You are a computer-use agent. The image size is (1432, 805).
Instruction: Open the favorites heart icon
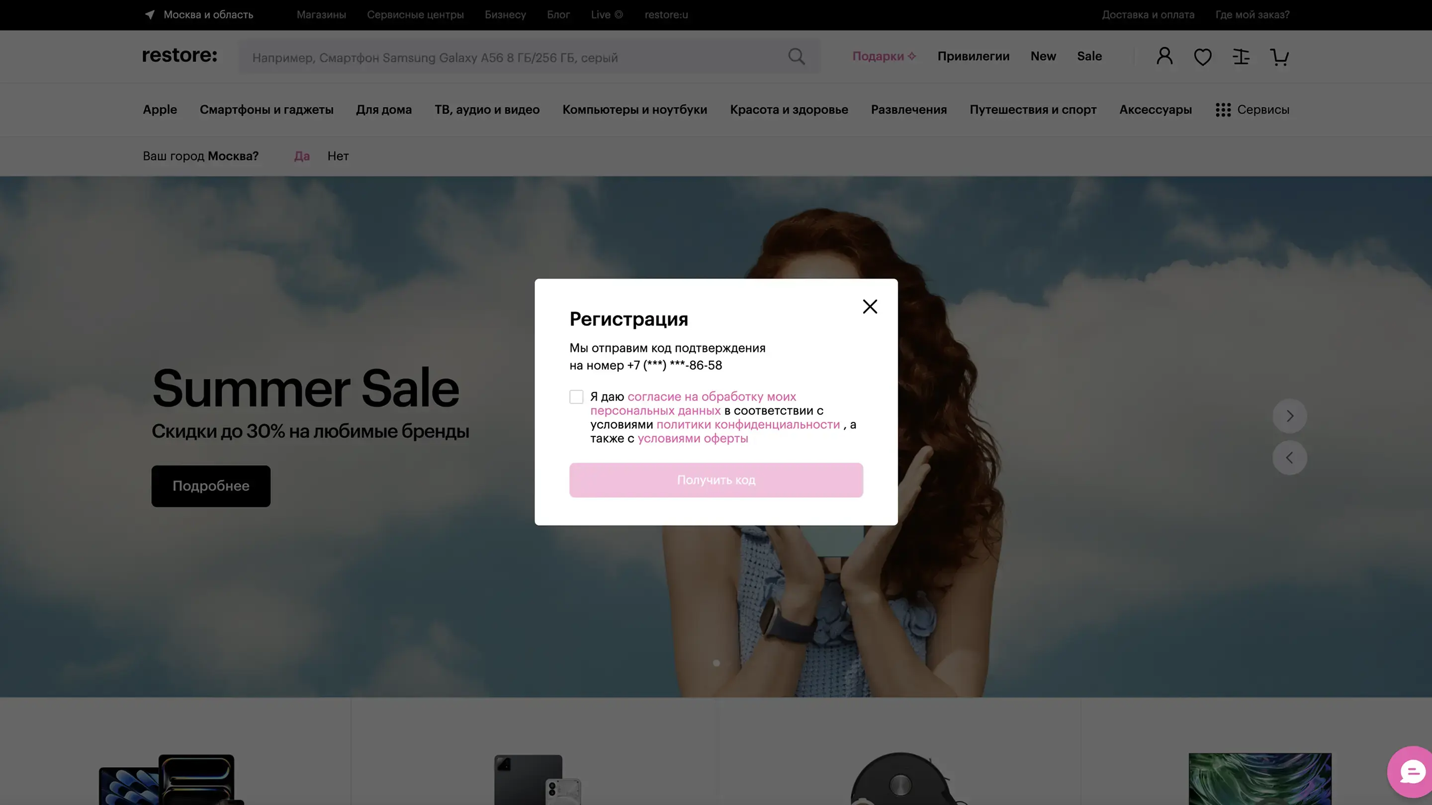pos(1202,57)
